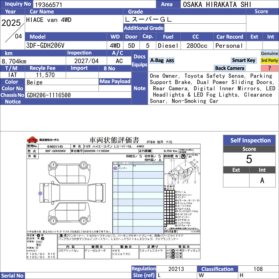Click the フロアマットなし interior note
The height and width of the screenshot is (279, 279).
pos(68,250)
